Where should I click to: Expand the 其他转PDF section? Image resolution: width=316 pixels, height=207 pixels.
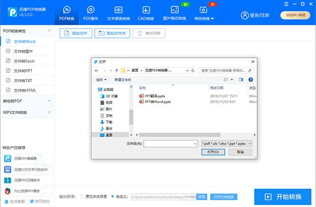point(28,101)
